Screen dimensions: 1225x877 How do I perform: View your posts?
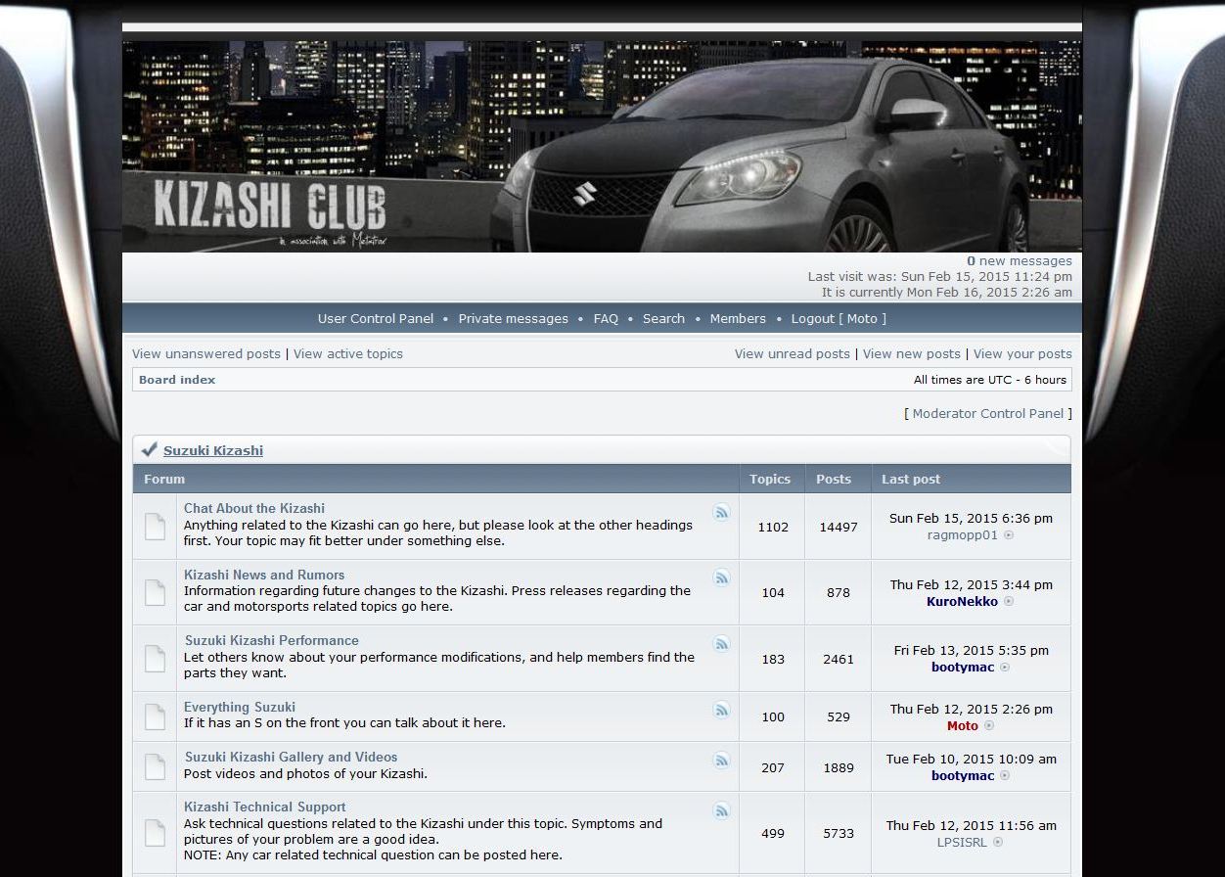click(x=1022, y=353)
